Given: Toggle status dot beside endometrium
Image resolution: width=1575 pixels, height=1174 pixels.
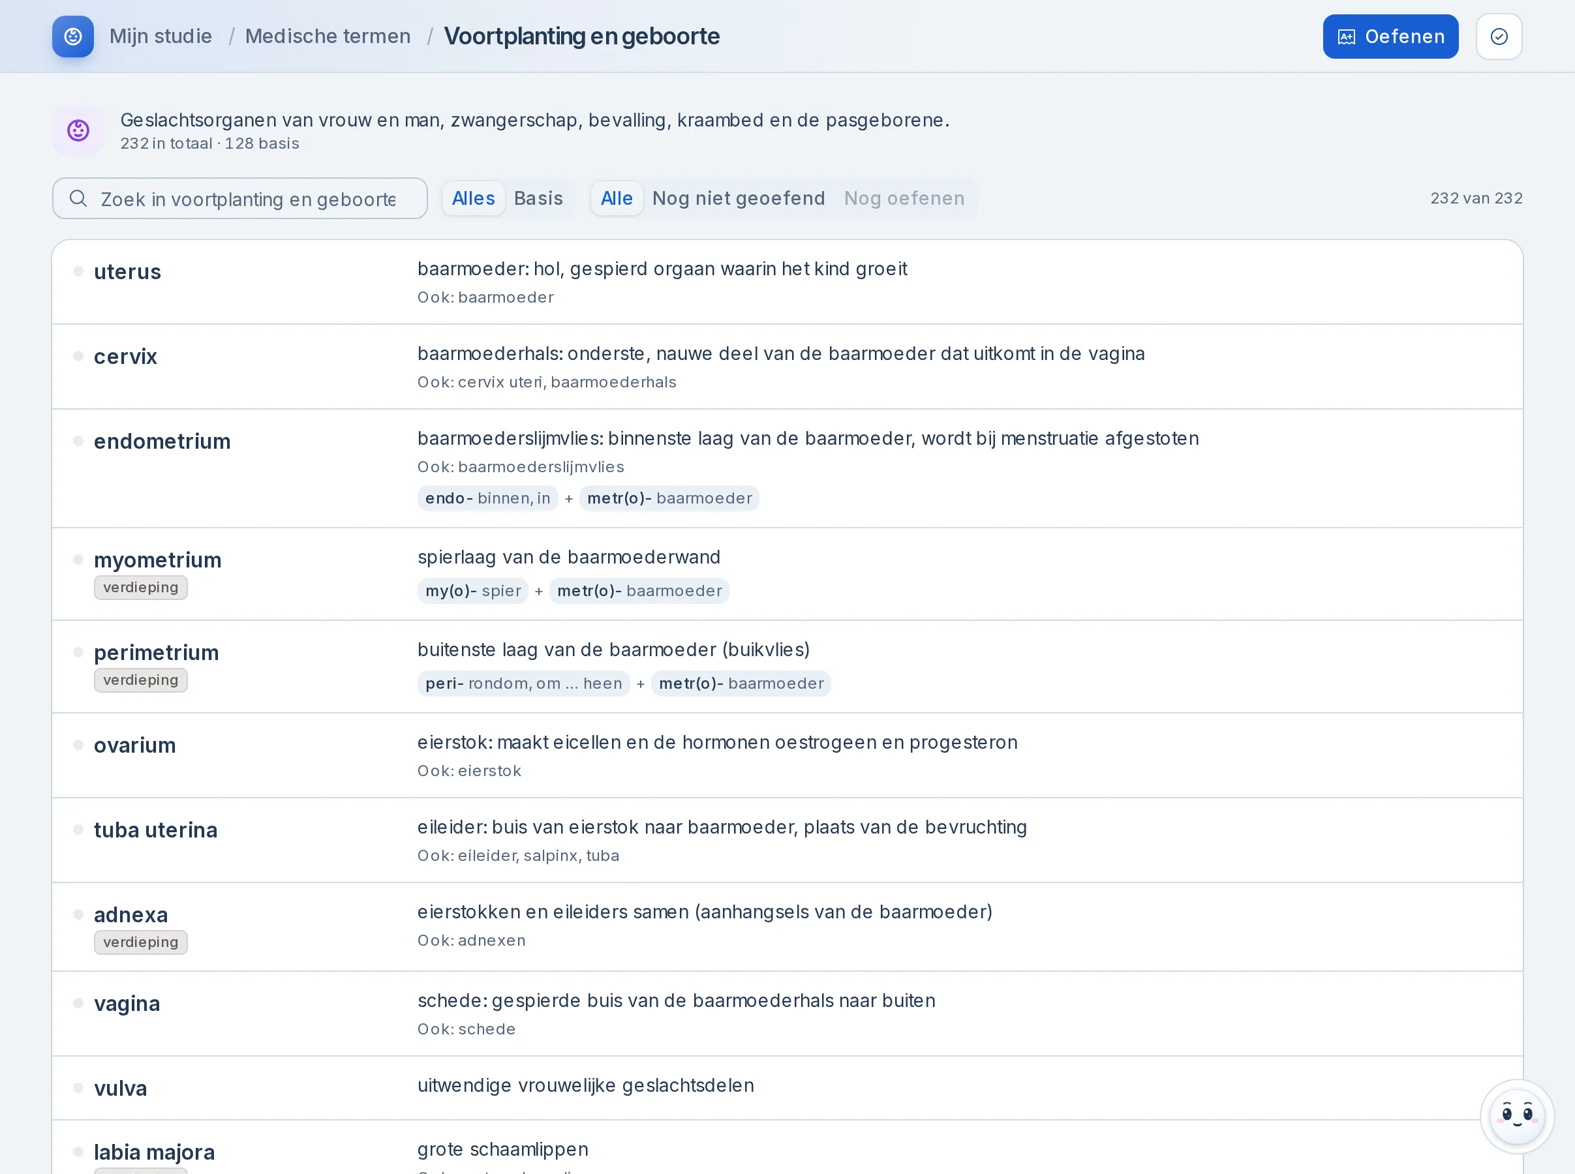Looking at the screenshot, I should pyautogui.click(x=78, y=442).
